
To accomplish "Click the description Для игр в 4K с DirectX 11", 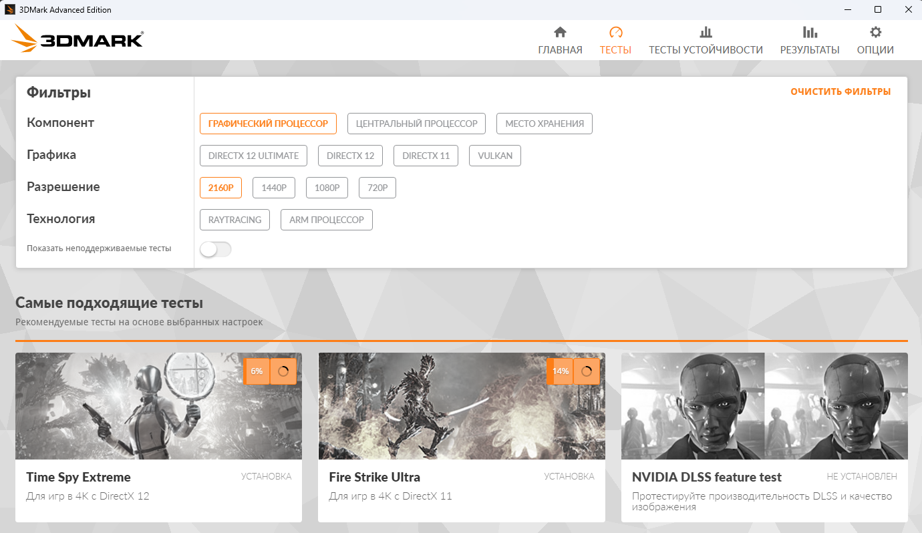I will (x=391, y=496).
